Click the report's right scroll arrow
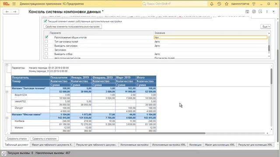The height and width of the screenshot is (157, 280). click(267, 133)
